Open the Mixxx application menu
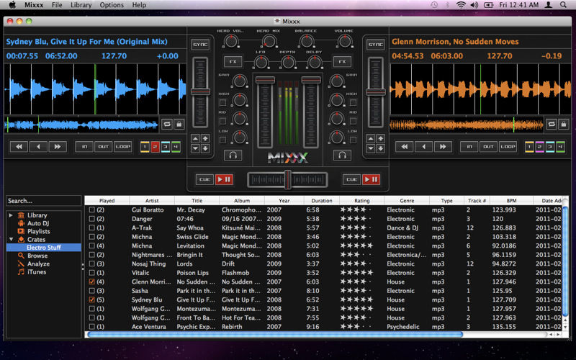Screen dimensions: 576x360 click(34, 5)
